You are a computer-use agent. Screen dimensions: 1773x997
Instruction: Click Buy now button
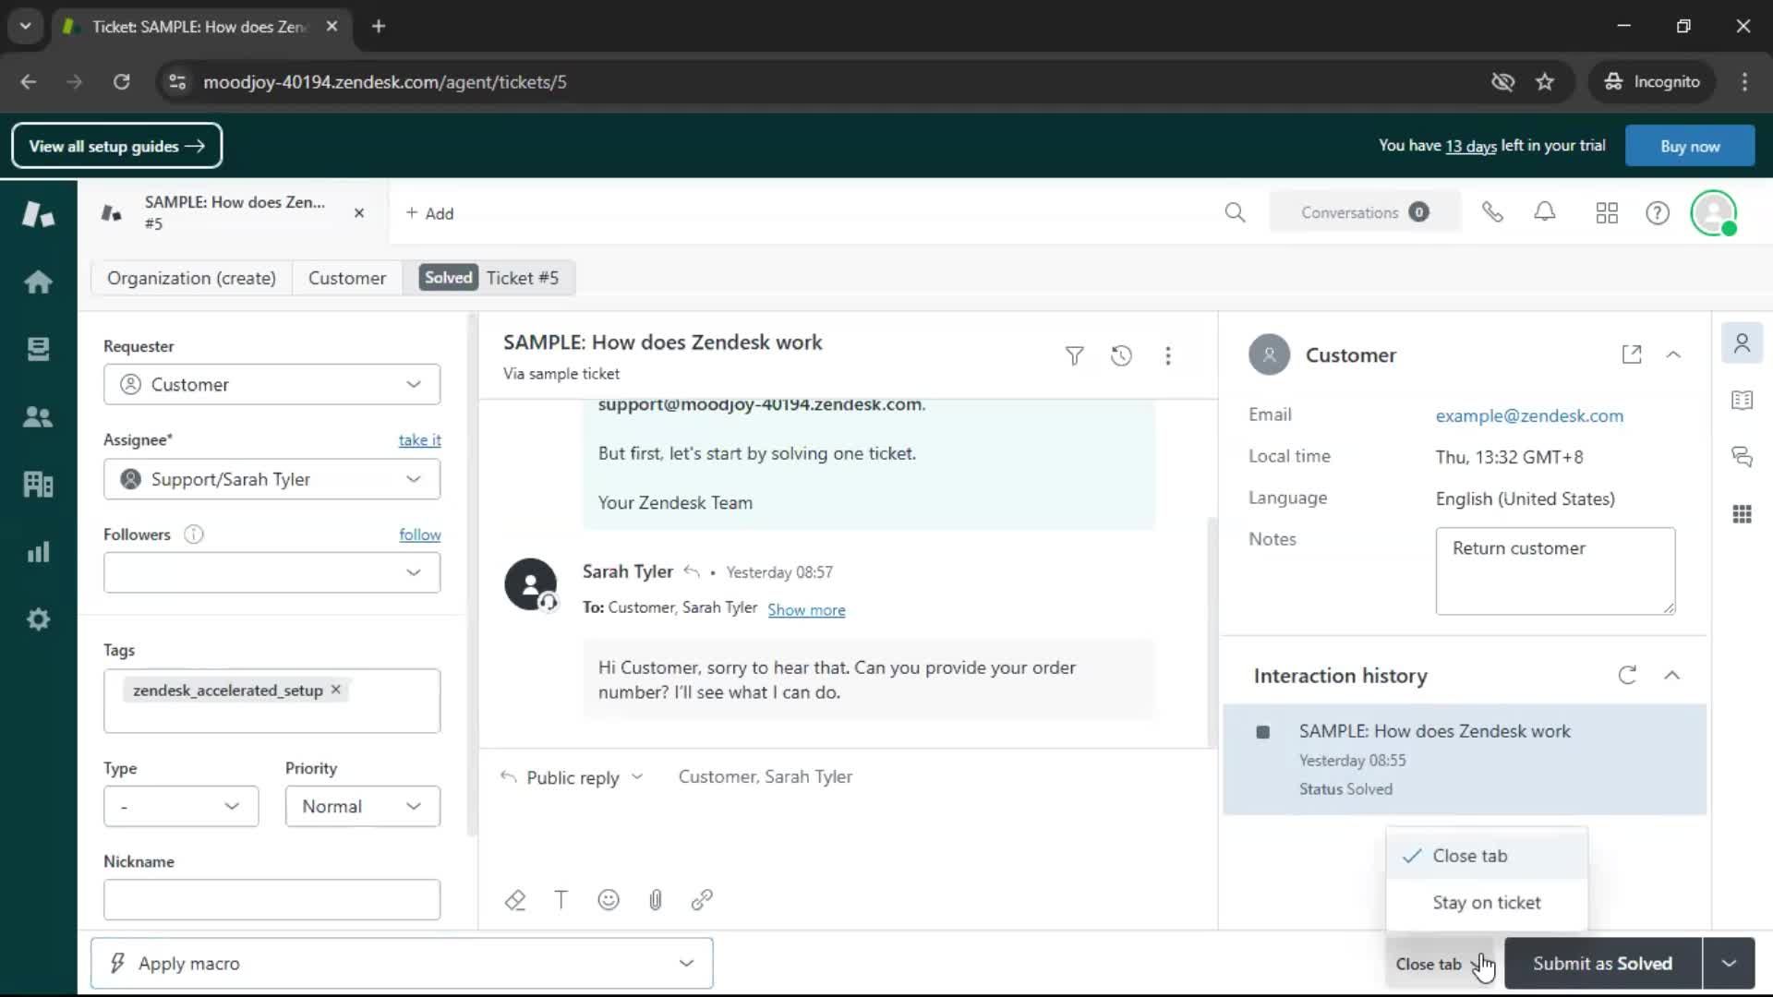pyautogui.click(x=1690, y=146)
